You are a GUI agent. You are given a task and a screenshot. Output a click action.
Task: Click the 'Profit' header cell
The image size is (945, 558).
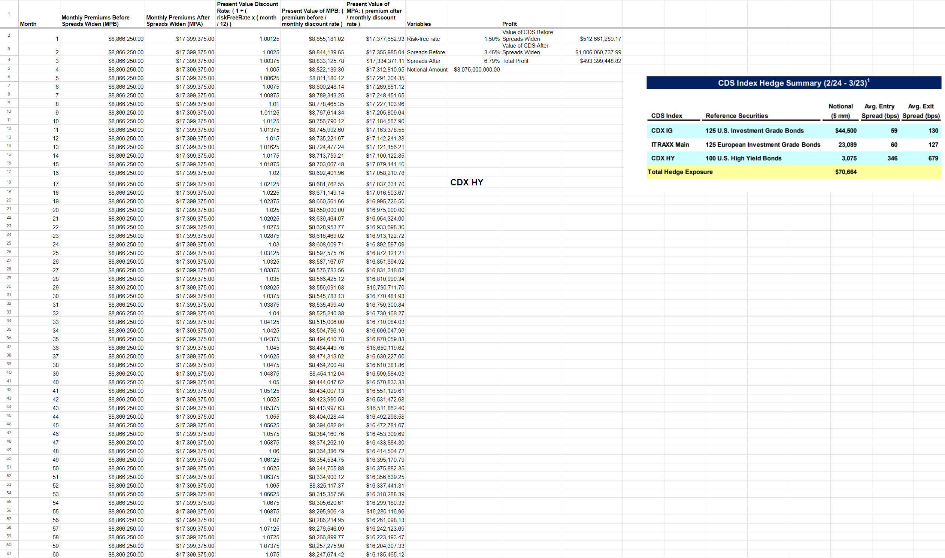click(x=531, y=14)
